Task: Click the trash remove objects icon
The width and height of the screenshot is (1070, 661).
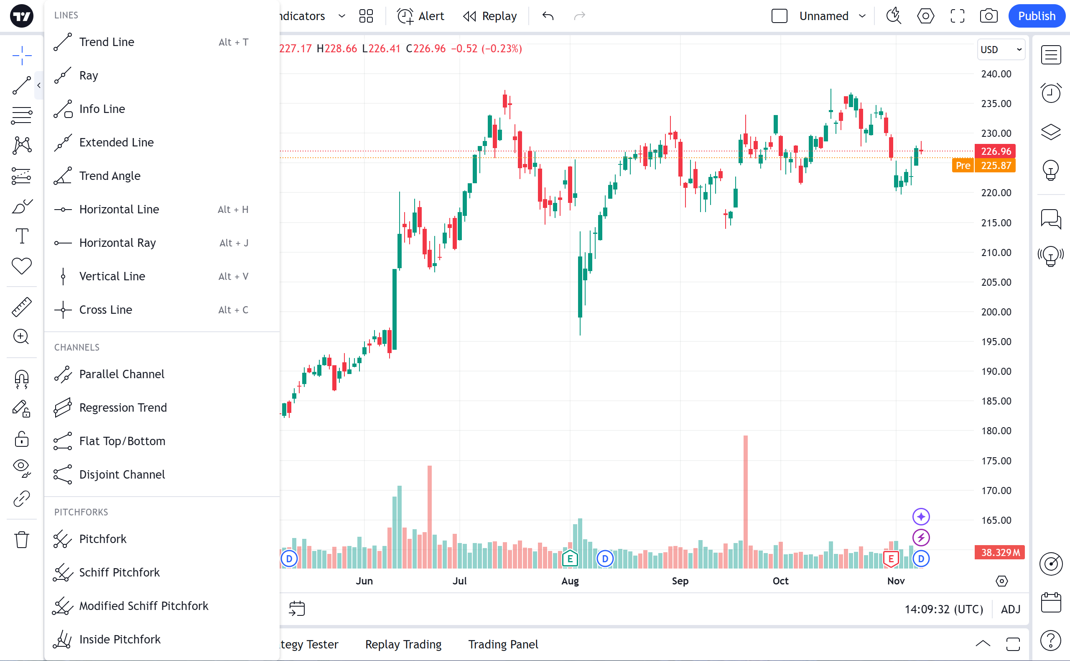Action: coord(21,539)
